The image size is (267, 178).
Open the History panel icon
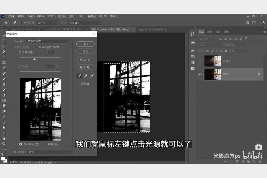click(x=193, y=34)
